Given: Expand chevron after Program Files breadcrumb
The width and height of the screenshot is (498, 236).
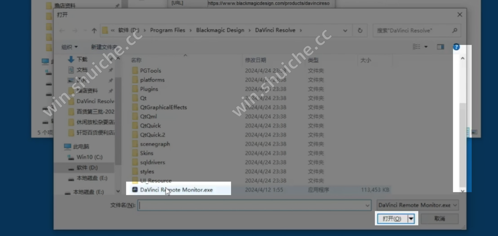Looking at the screenshot, I should (x=191, y=30).
